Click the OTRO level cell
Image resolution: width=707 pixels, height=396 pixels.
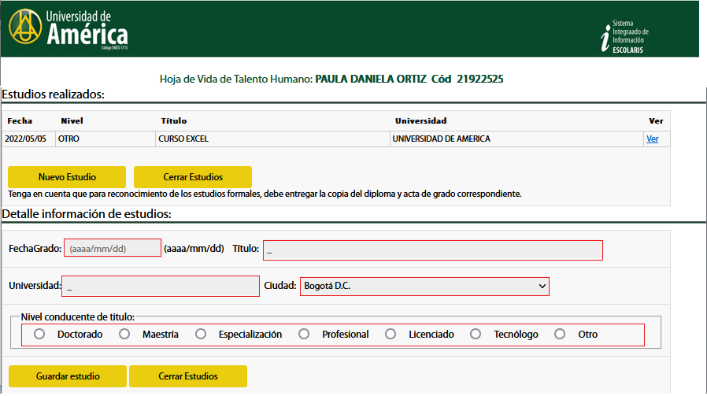[105, 139]
